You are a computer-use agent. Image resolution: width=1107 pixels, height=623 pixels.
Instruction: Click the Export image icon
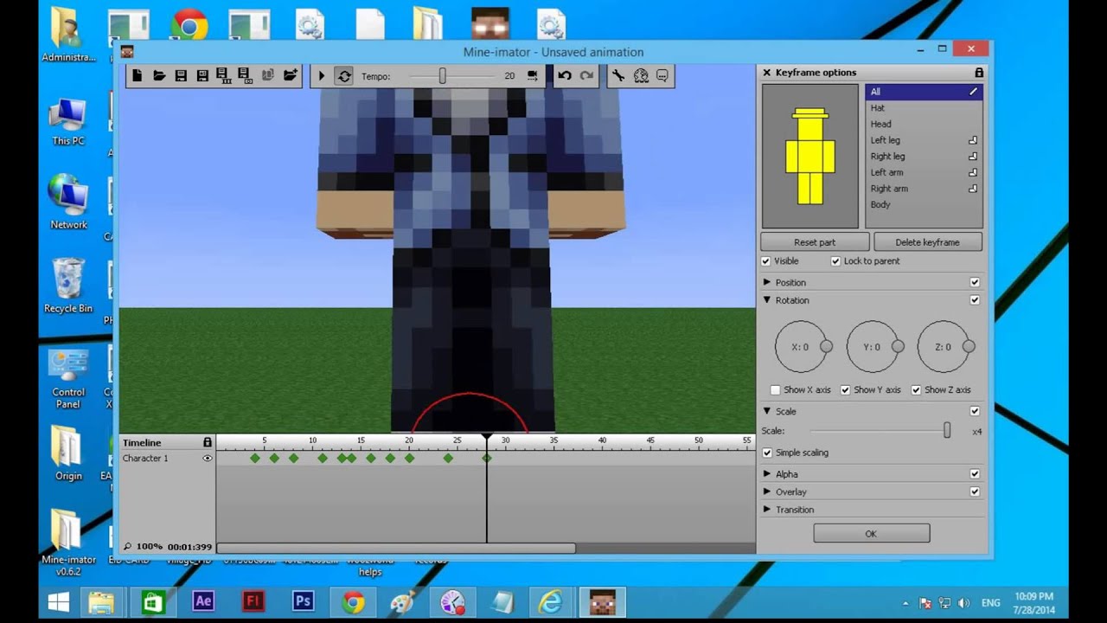(245, 76)
